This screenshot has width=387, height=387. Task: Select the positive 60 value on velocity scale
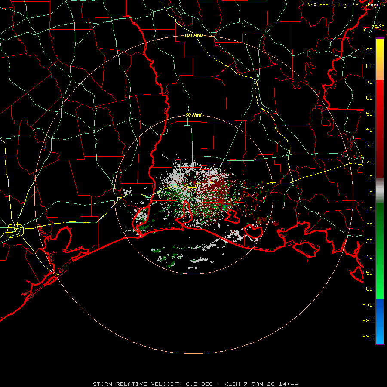pyautogui.click(x=369, y=98)
